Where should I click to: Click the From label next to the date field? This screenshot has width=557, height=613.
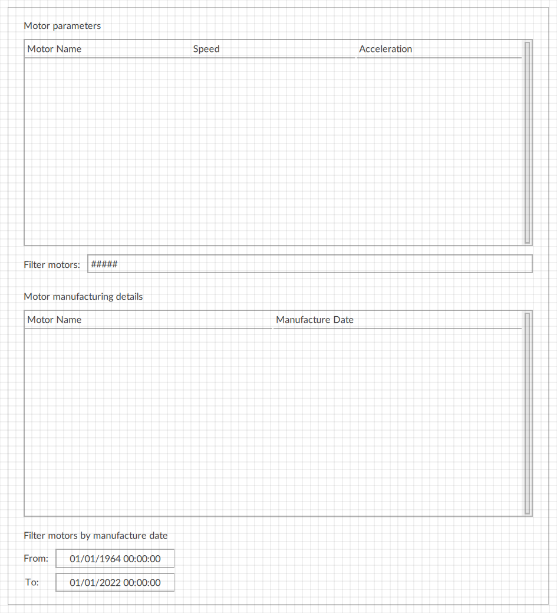36,558
